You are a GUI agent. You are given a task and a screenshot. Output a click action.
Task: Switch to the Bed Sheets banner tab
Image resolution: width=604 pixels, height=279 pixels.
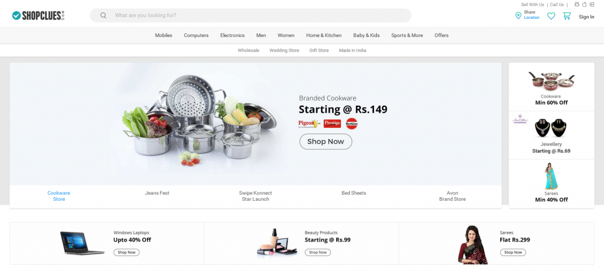353,193
